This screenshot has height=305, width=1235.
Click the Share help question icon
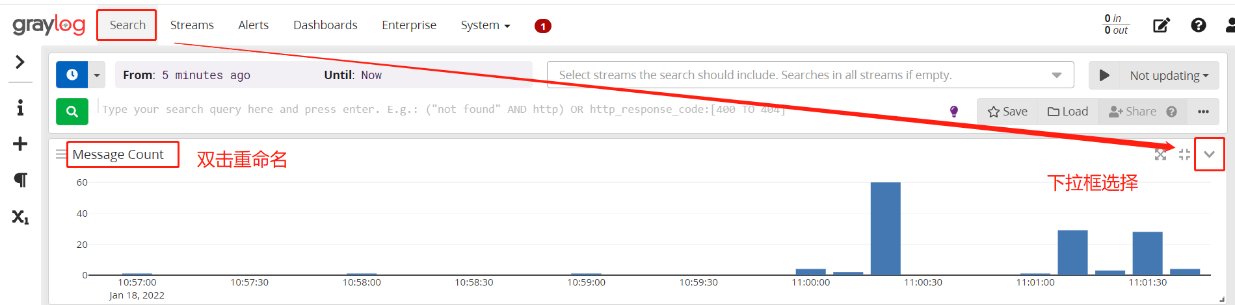1172,112
